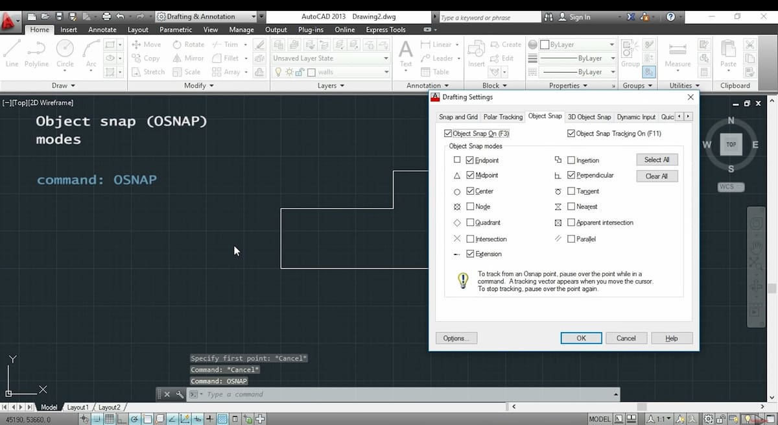Uncheck the Midpoint snap mode
Screen dimensions: 778x425
point(470,175)
